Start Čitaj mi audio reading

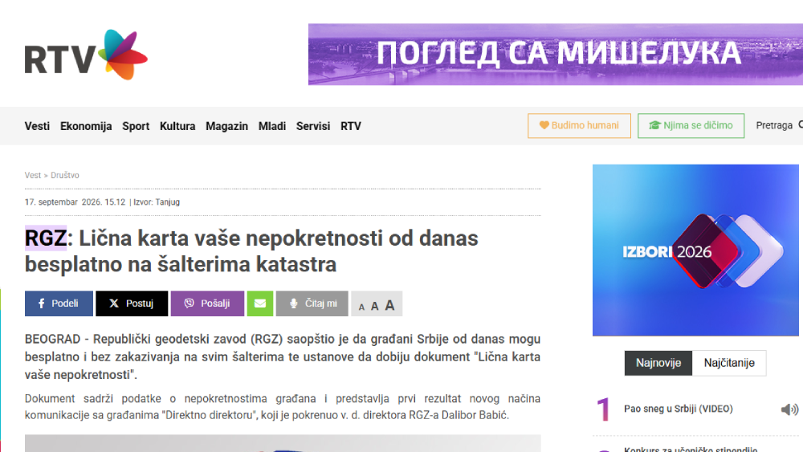point(312,303)
